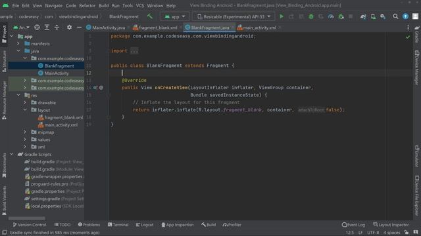Open Device Manager icon in top toolbar
The image size is (421, 236).
373,16
